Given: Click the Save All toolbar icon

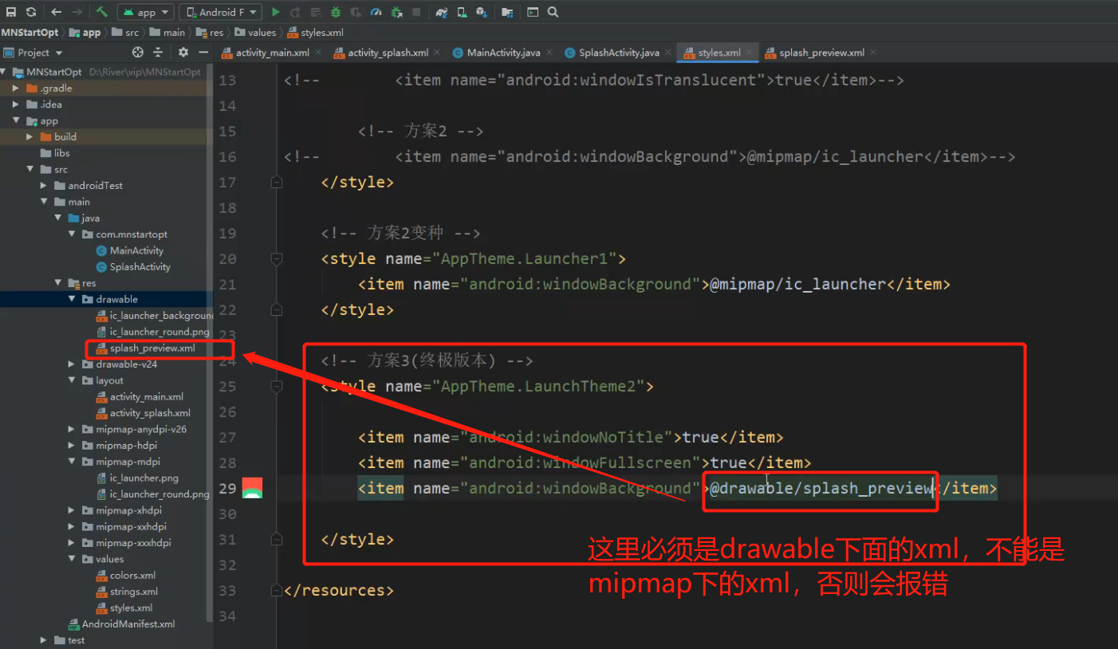Looking at the screenshot, I should tap(11, 12).
